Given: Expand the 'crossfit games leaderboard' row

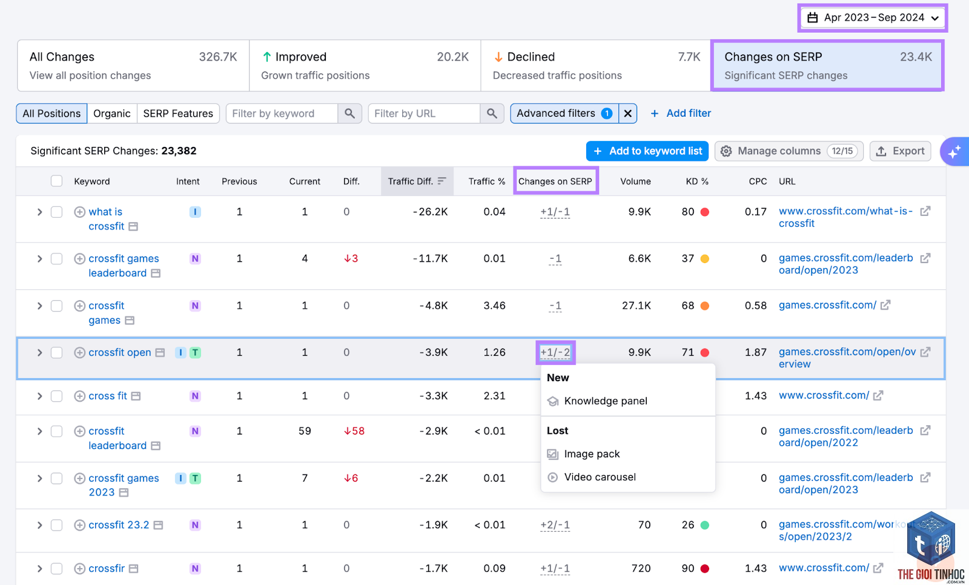Looking at the screenshot, I should pos(39,259).
